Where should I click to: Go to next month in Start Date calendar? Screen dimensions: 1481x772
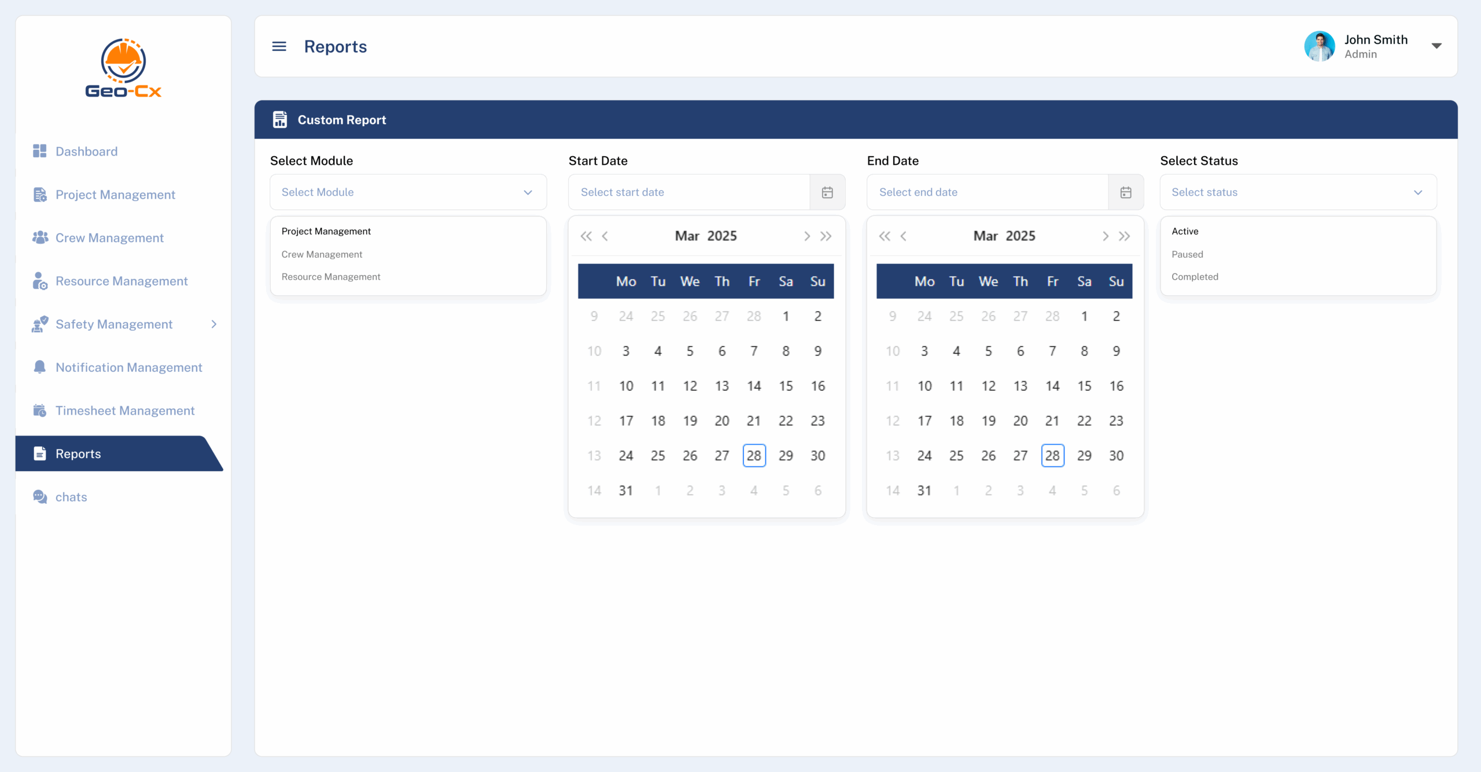click(x=806, y=236)
